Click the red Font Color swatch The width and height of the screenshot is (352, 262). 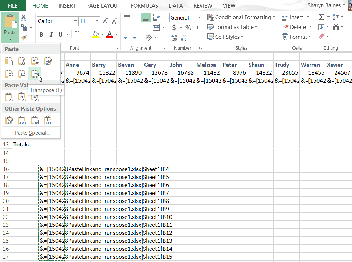click(109, 34)
